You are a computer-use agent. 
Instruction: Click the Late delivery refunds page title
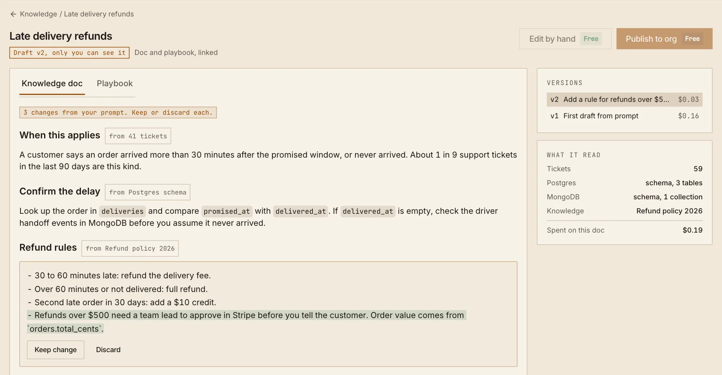point(61,36)
